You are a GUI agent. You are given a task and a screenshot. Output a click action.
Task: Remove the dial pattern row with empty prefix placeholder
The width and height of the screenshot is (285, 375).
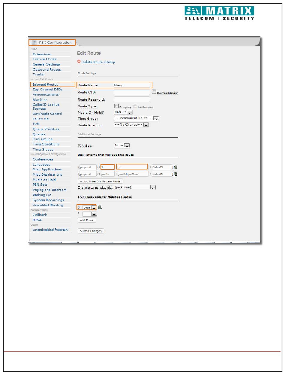(x=175, y=174)
